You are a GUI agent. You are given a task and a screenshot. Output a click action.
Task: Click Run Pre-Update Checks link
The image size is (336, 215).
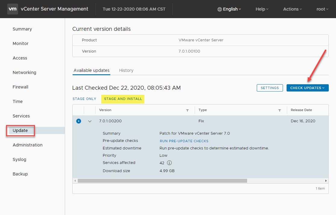(184, 141)
